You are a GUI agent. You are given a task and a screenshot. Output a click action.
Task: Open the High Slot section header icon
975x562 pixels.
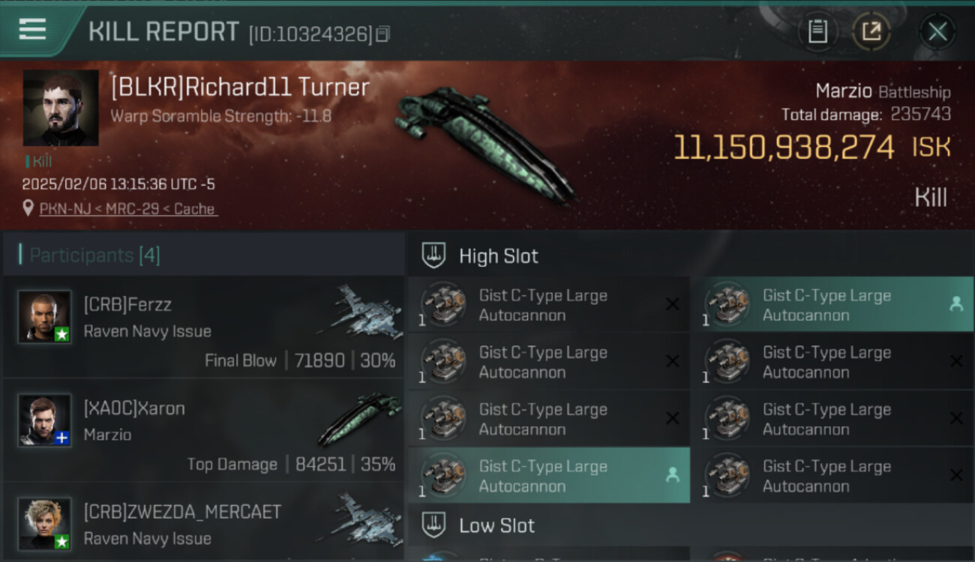tap(433, 256)
